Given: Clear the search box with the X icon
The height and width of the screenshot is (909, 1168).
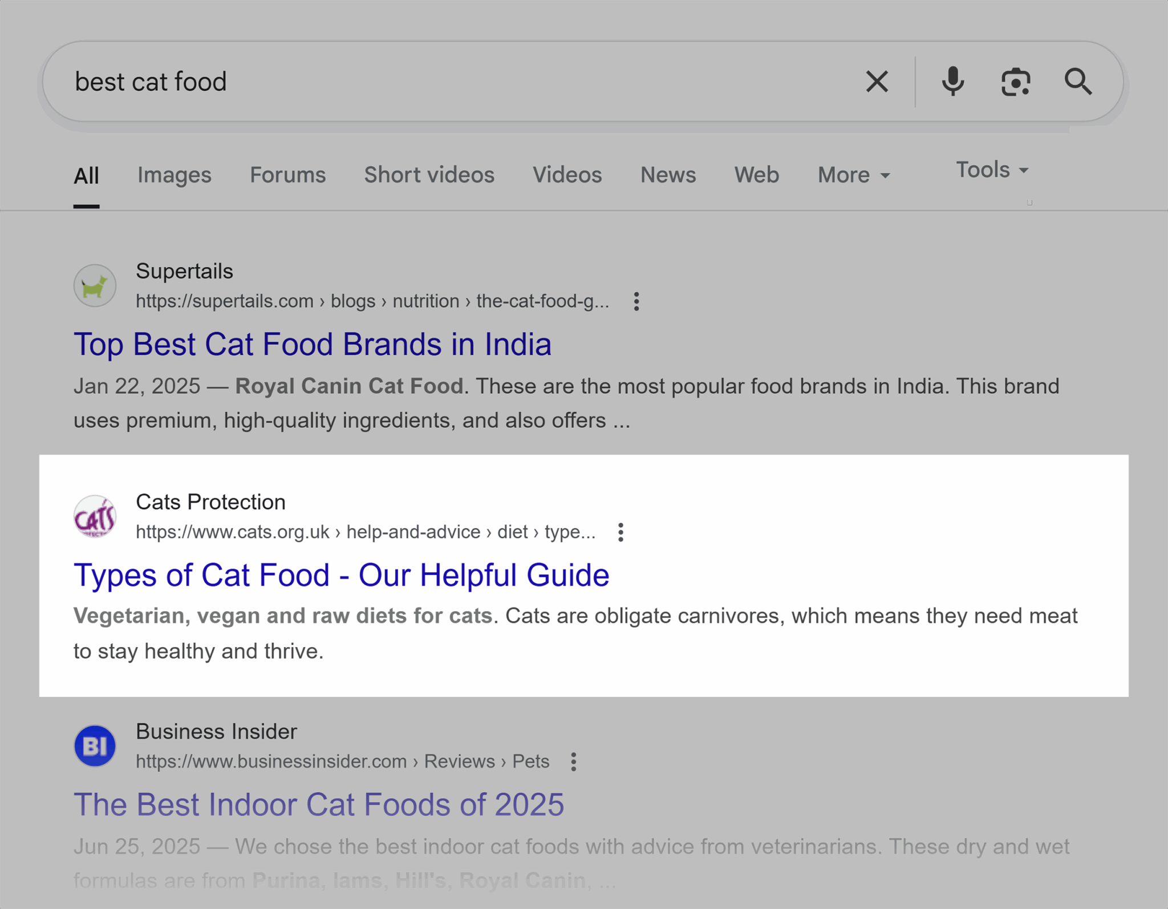Looking at the screenshot, I should pos(877,82).
